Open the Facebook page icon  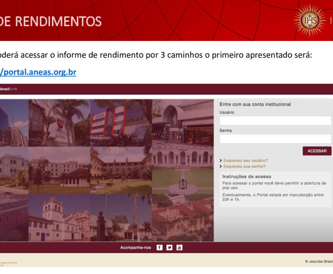pyautogui.click(x=159, y=247)
